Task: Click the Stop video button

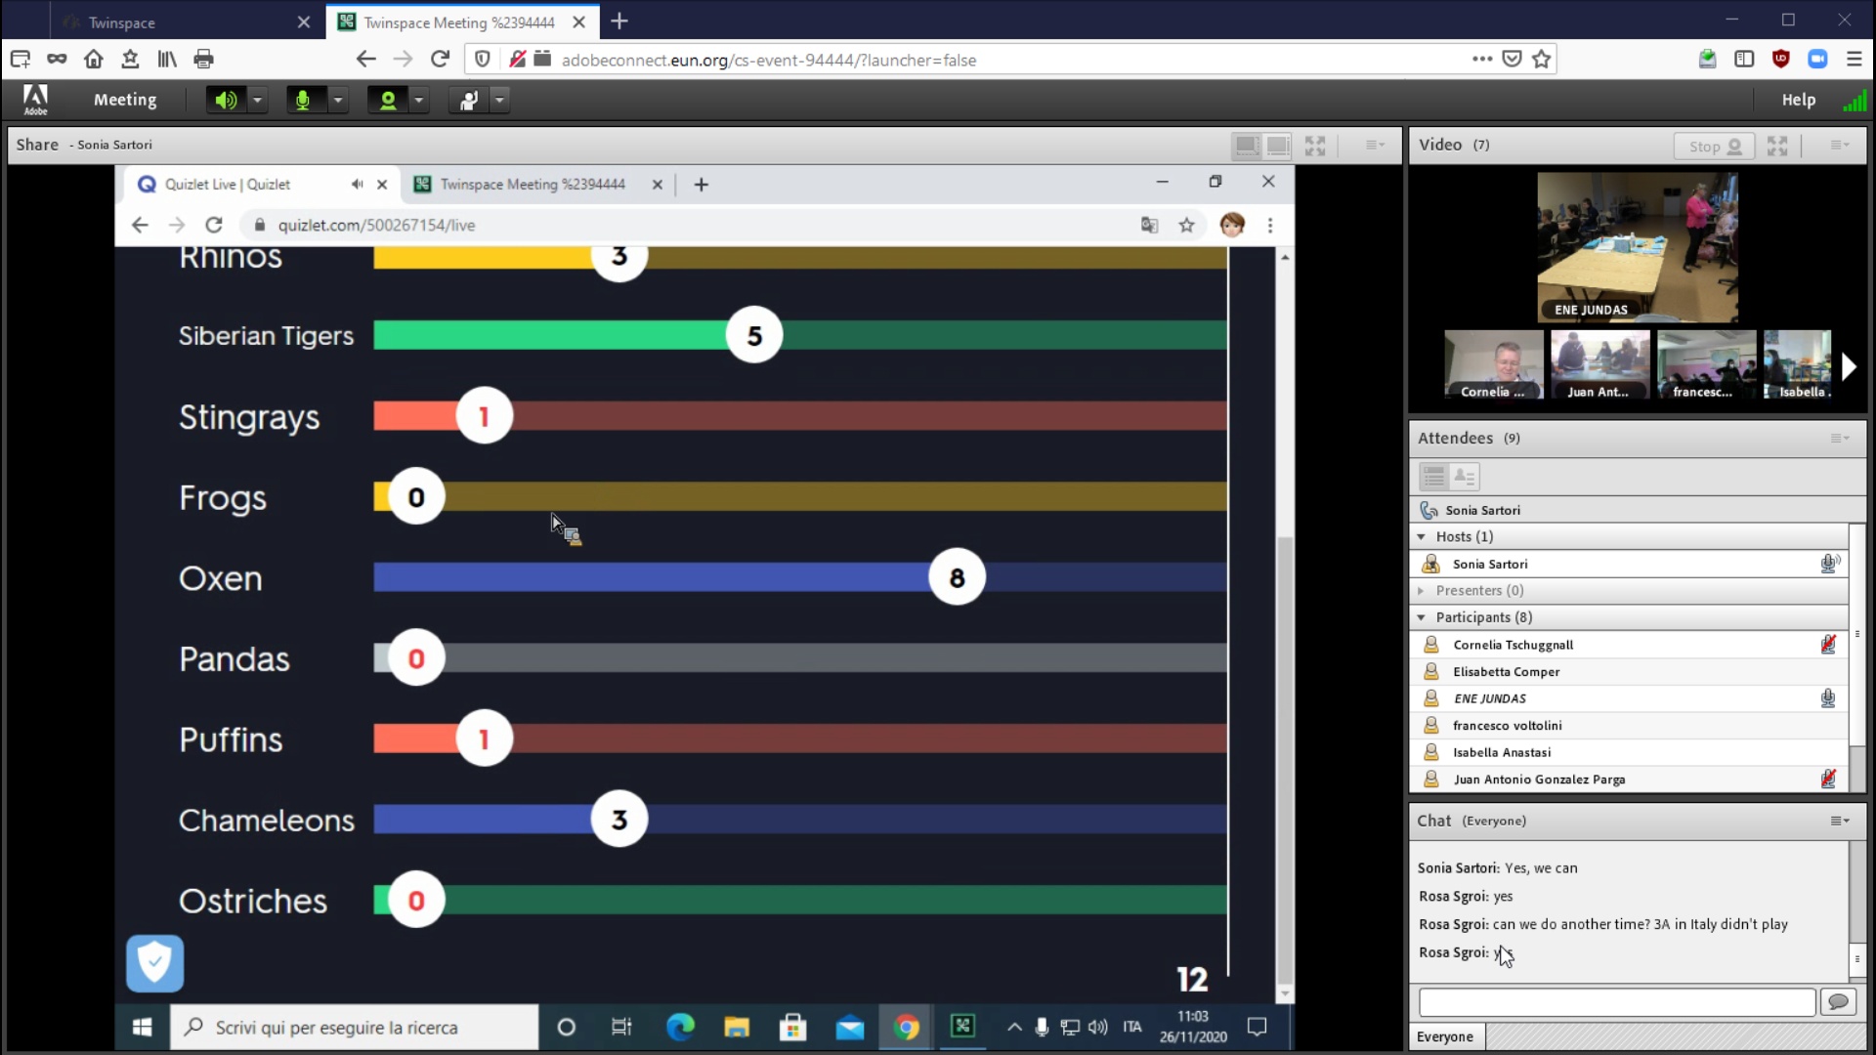Action: tap(1715, 146)
